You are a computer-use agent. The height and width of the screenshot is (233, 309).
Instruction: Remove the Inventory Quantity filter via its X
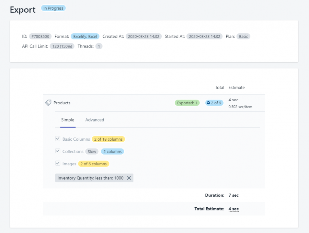coord(129,178)
